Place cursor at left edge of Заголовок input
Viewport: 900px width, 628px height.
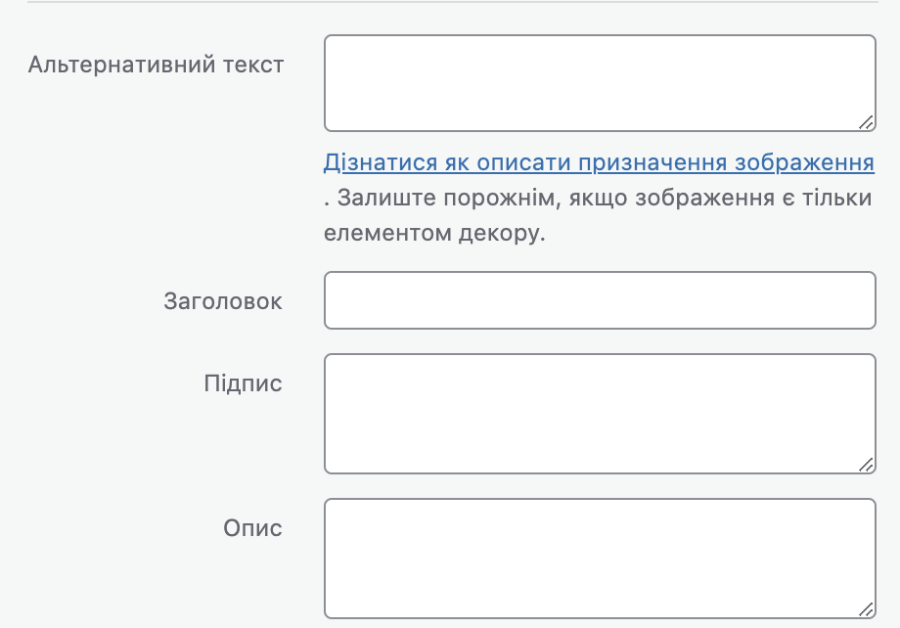(x=335, y=300)
